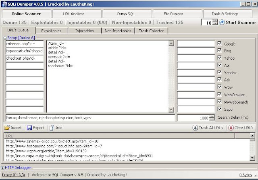The image size is (258, 180).
Task: Click the forum;showthread;injection exclusion field
Action: point(90,118)
